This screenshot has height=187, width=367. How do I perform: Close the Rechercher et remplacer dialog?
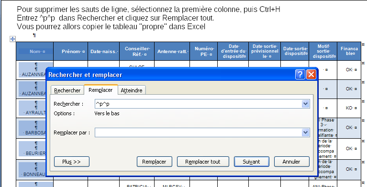coord(311,75)
